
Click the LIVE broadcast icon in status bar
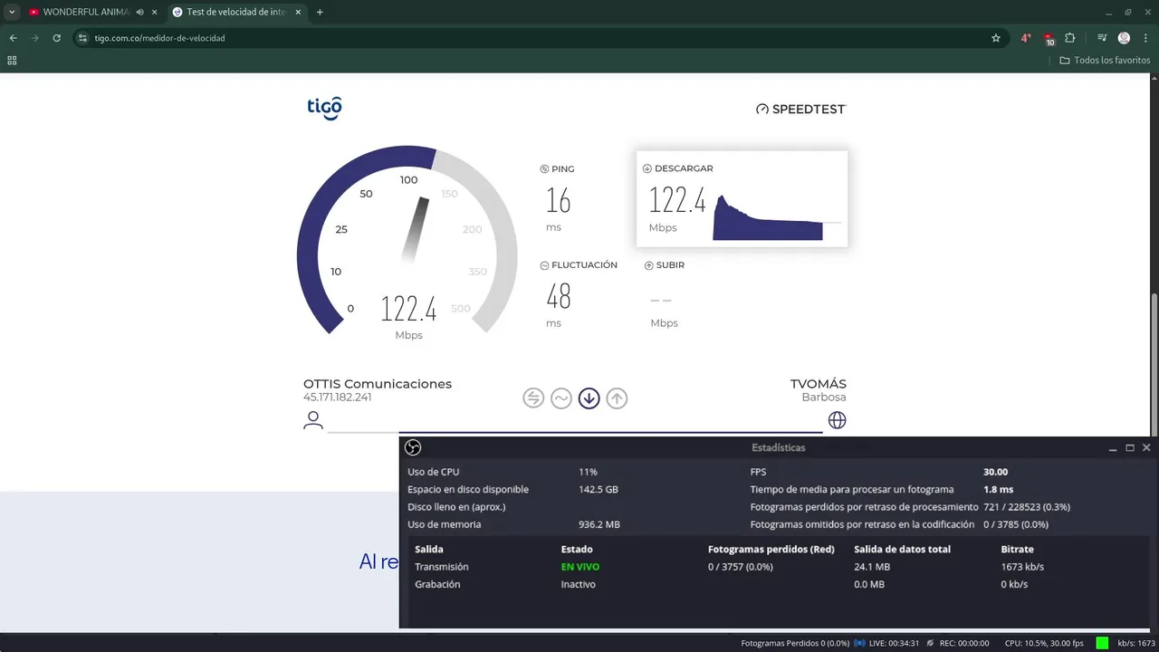pos(860,643)
